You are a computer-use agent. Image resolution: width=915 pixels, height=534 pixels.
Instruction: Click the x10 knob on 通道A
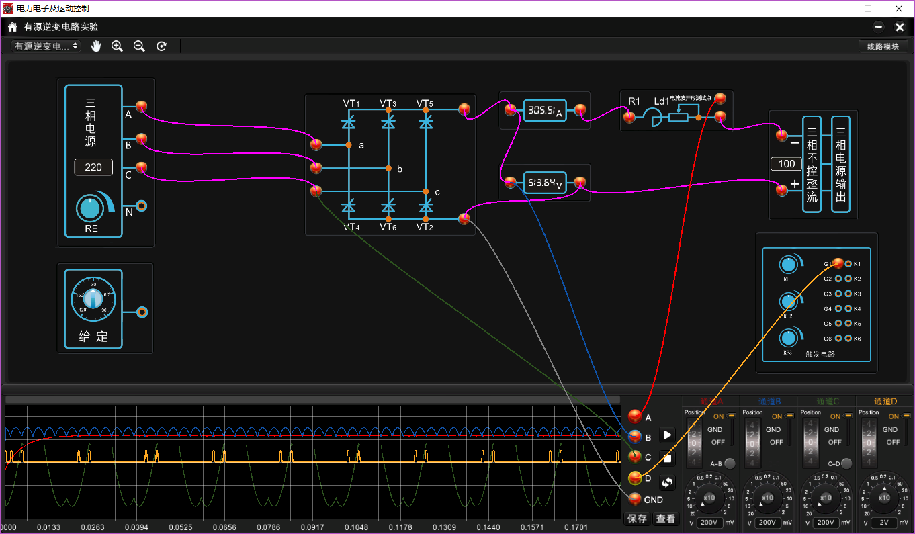pyautogui.click(x=709, y=497)
